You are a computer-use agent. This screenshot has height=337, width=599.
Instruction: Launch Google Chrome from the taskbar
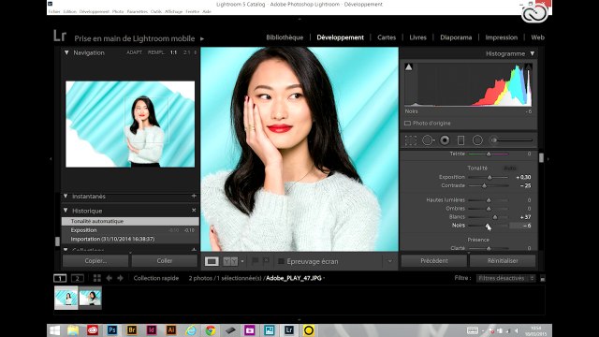[210, 330]
